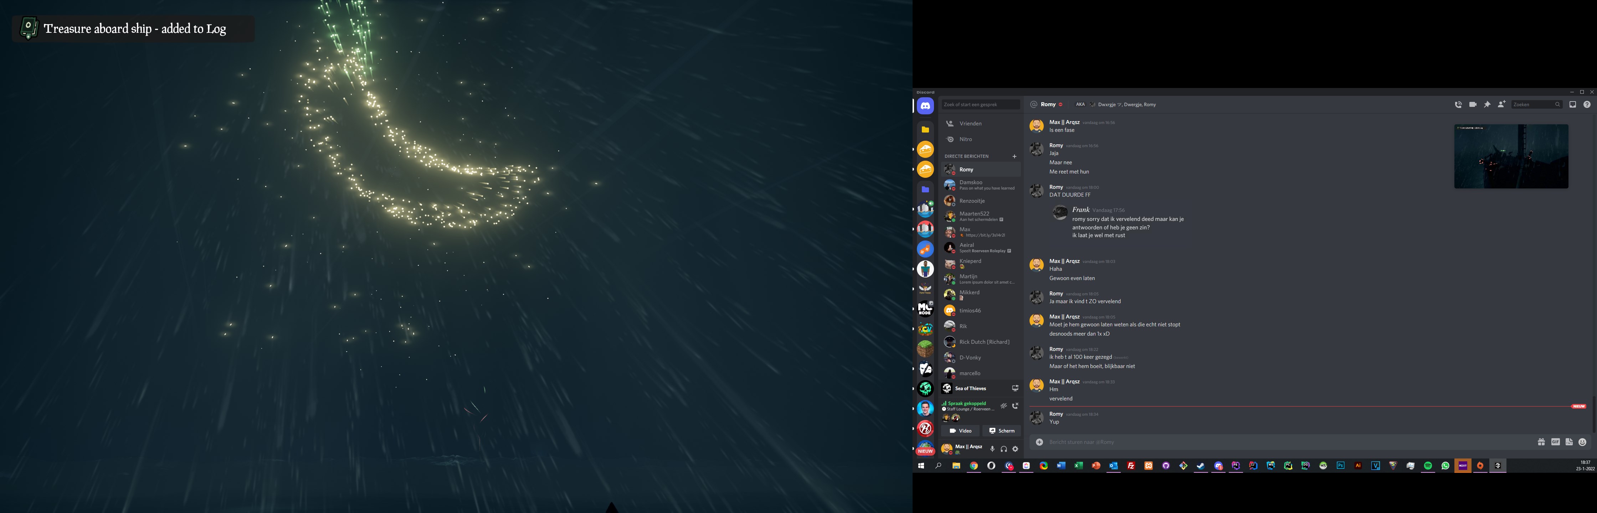The height and width of the screenshot is (513, 1597).
Task: Toggle microphone mute
Action: 992,449
